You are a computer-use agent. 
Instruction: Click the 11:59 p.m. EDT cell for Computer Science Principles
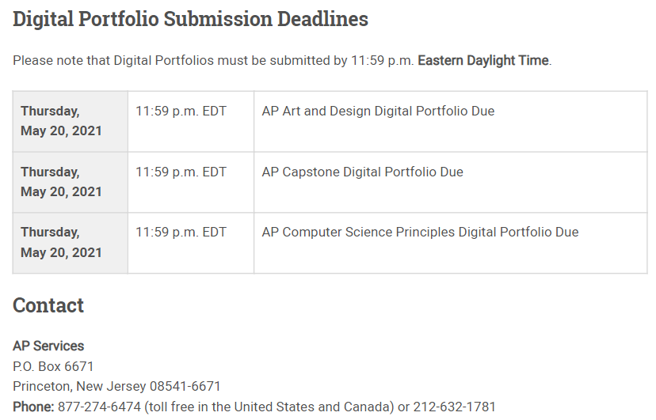coord(181,233)
